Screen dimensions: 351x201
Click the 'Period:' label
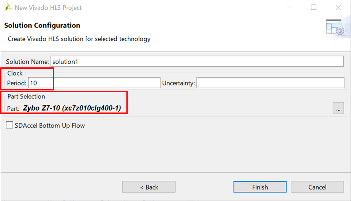[17, 83]
